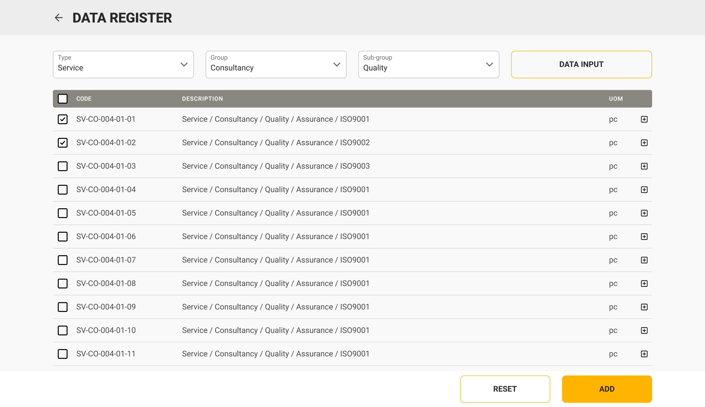Image resolution: width=705 pixels, height=407 pixels.
Task: Uncheck the SV-CO-004-01-01 row checkbox
Action: (x=63, y=119)
